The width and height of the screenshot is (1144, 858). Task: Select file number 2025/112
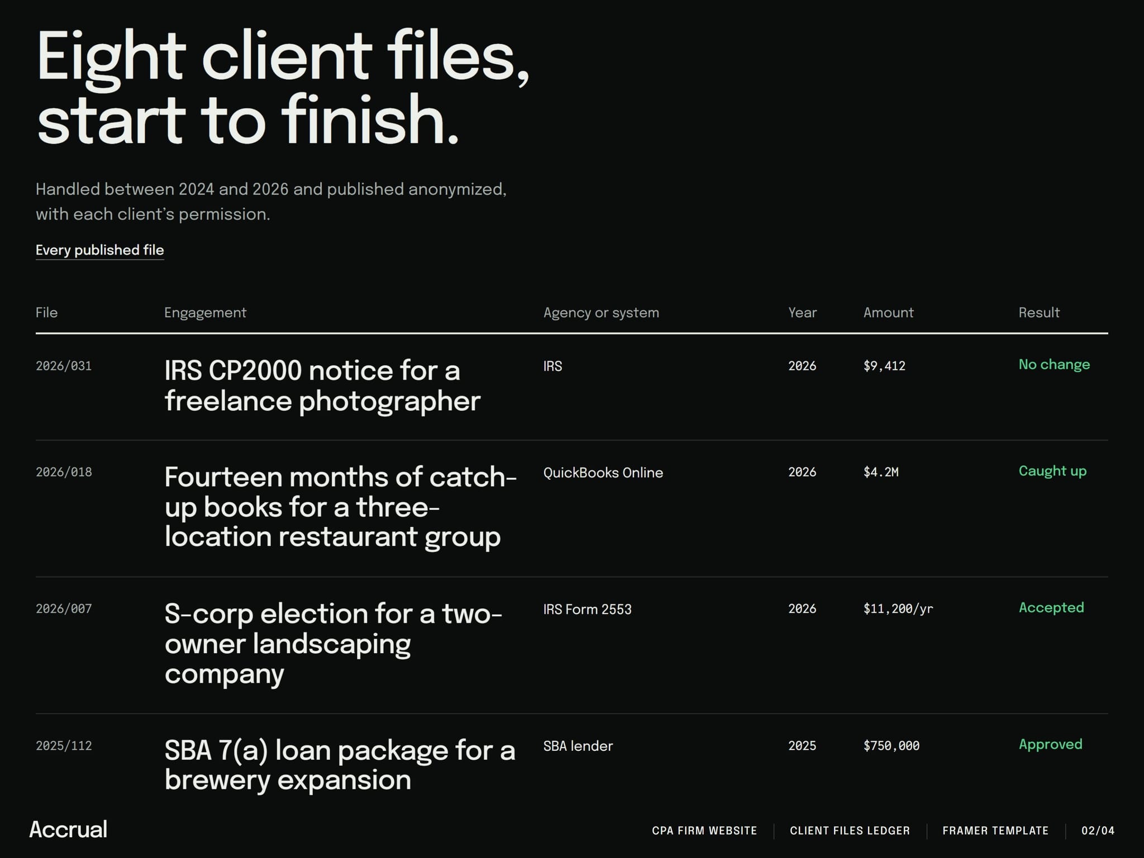[64, 746]
